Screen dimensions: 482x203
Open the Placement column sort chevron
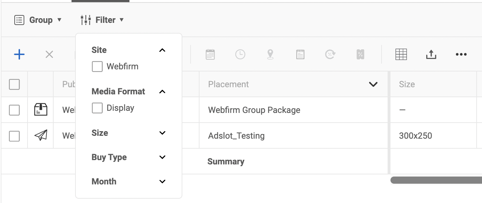tap(373, 84)
